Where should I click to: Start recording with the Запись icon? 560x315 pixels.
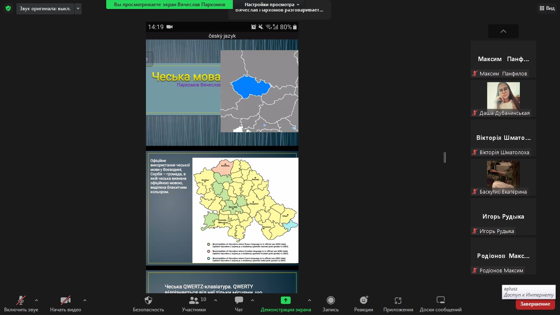click(330, 304)
